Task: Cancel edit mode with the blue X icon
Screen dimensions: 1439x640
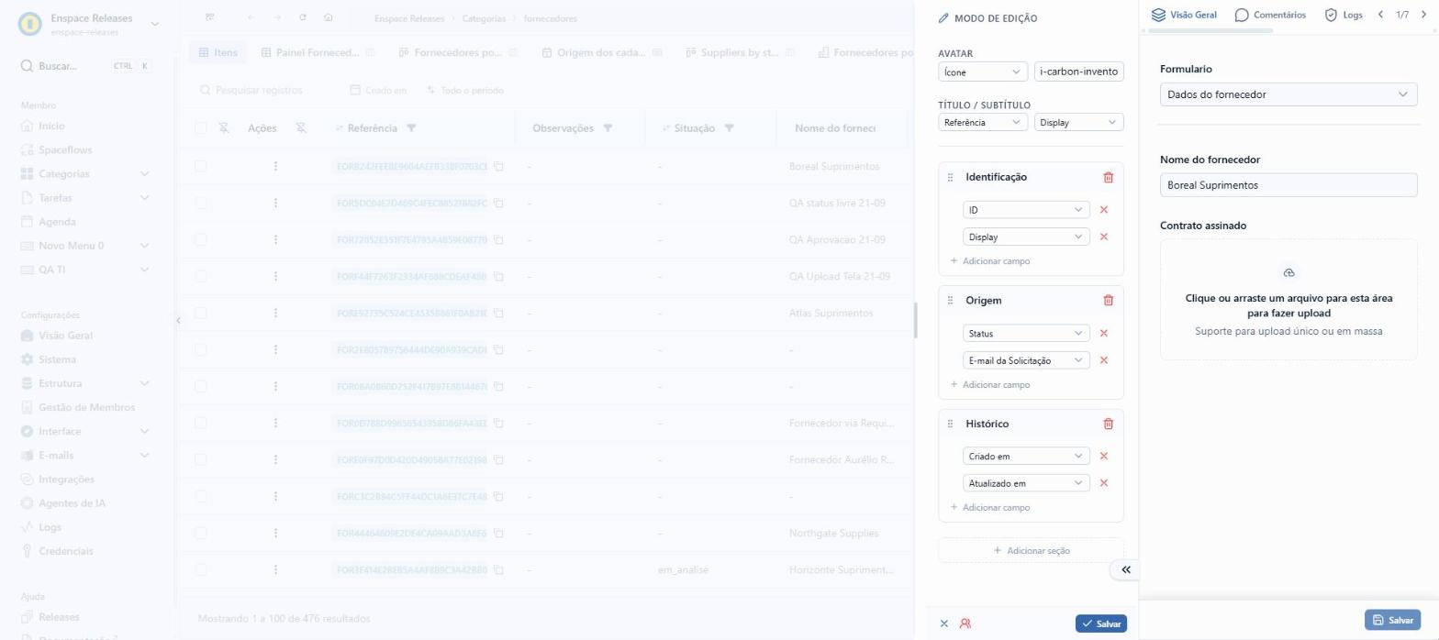Action: [x=944, y=623]
